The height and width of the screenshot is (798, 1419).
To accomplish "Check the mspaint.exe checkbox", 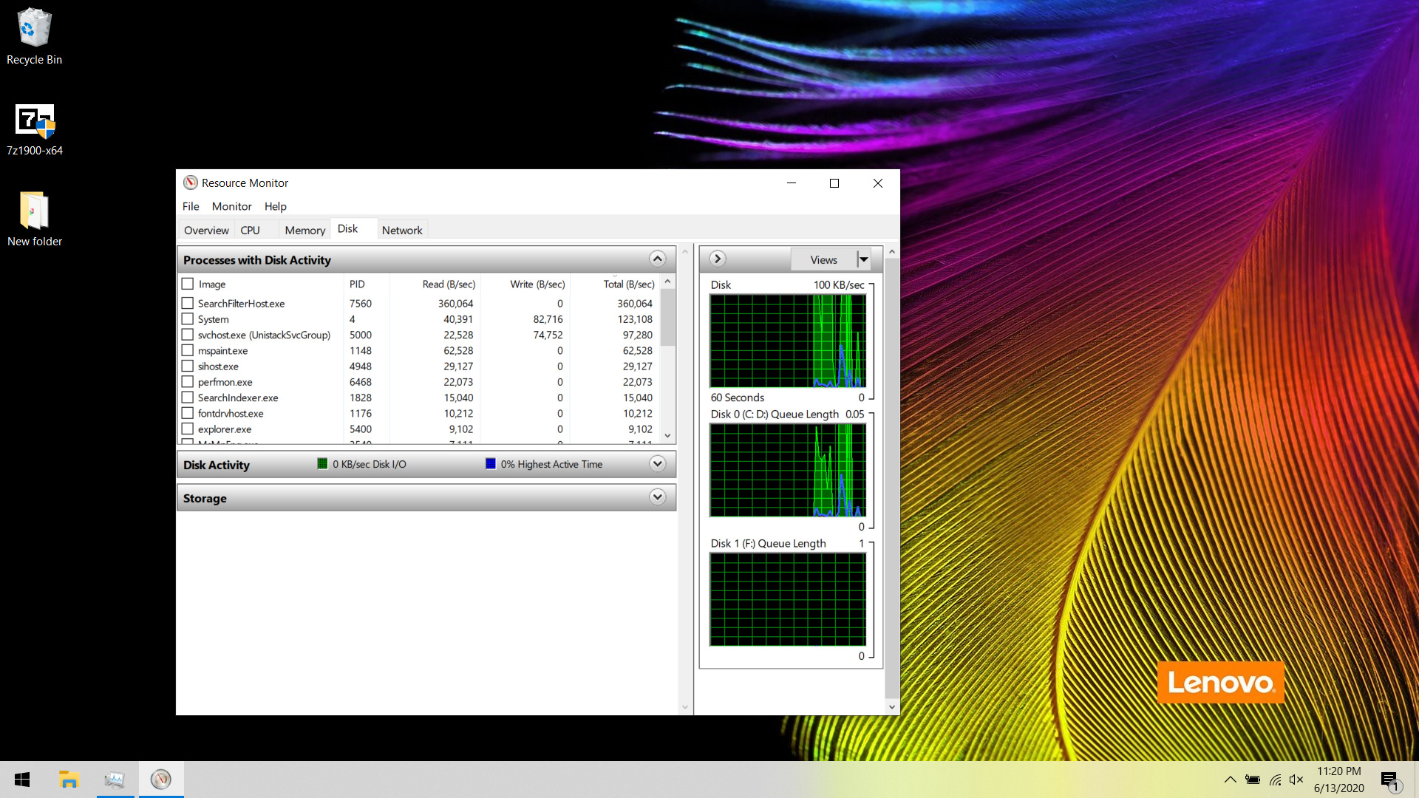I will (x=188, y=350).
